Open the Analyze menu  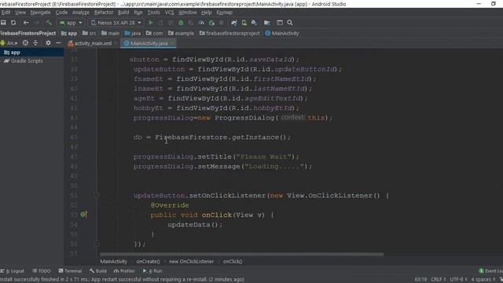pos(80,13)
